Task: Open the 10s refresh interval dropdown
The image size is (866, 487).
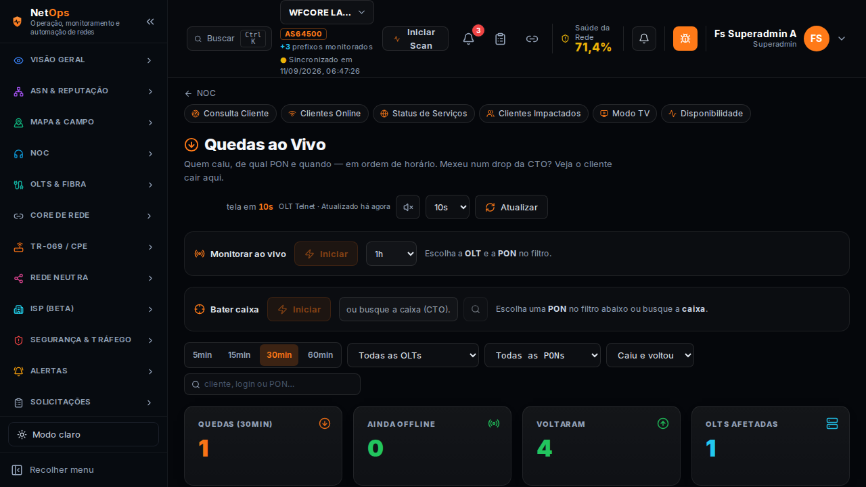Action: coord(447,207)
